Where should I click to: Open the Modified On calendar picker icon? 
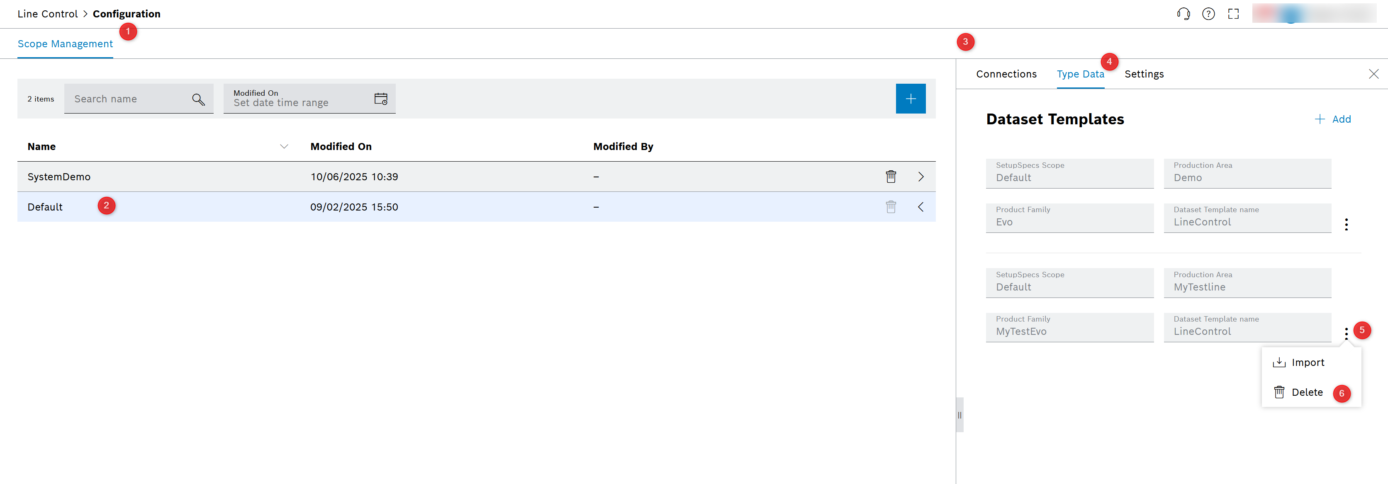point(380,99)
